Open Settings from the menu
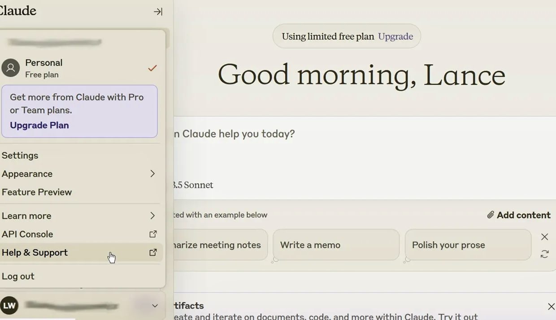The height and width of the screenshot is (320, 556). [x=20, y=156]
